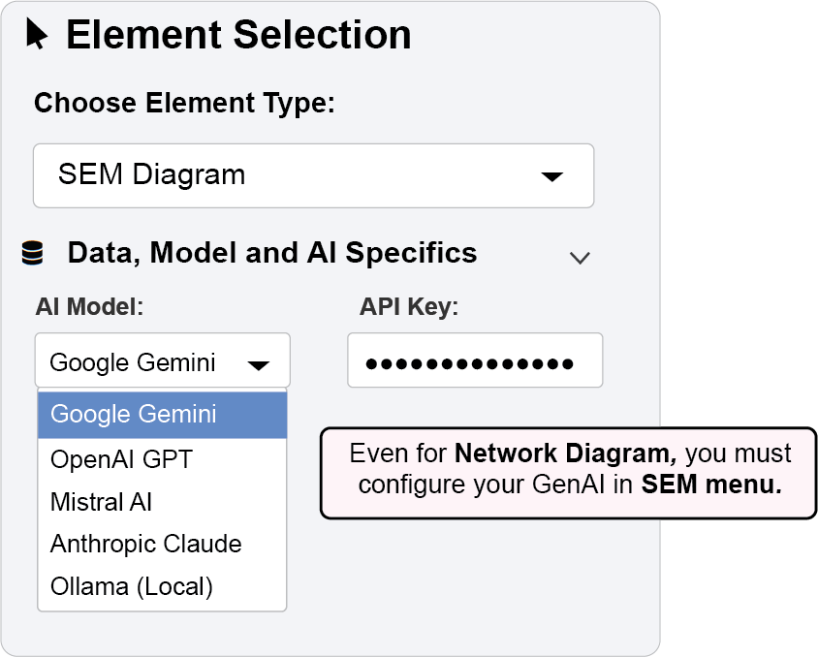Click the AI Model label text
Viewport: 818px width, 657px height.
pos(89,307)
